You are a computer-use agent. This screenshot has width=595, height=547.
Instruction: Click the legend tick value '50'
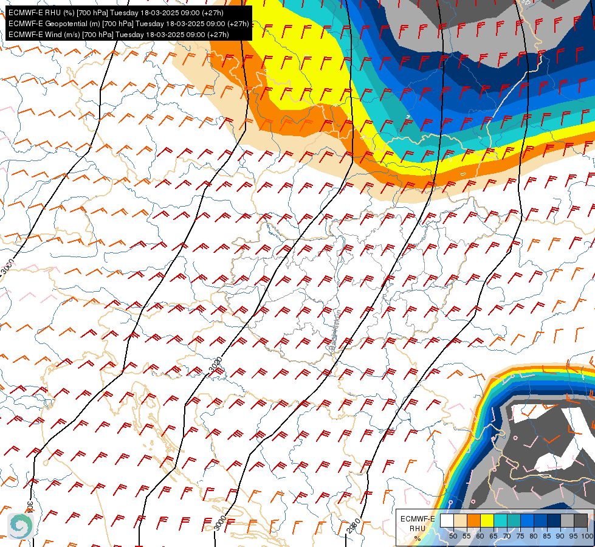[453, 536]
